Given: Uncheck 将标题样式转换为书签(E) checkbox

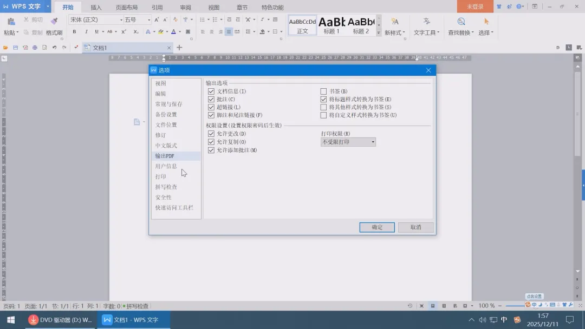Looking at the screenshot, I should (x=323, y=100).
